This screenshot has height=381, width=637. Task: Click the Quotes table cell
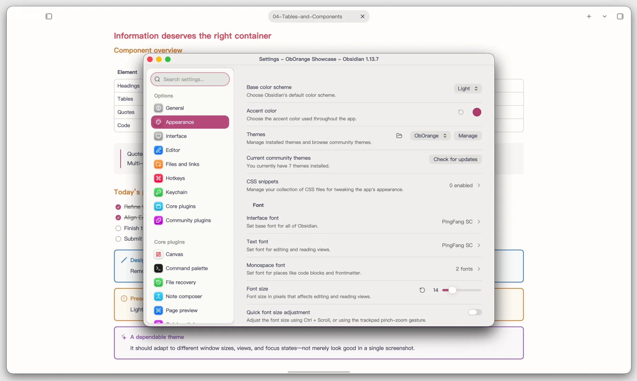coord(128,112)
